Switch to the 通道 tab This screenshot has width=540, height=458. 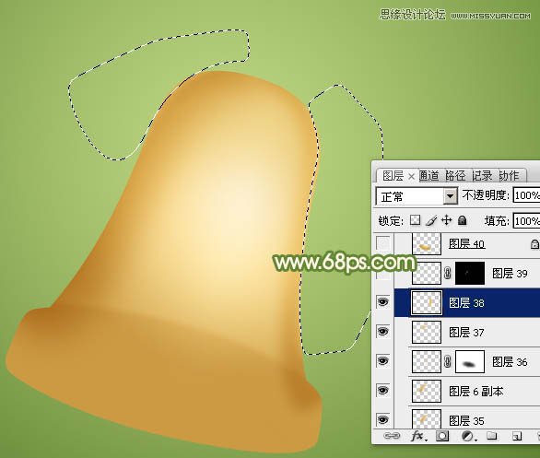[x=429, y=176]
